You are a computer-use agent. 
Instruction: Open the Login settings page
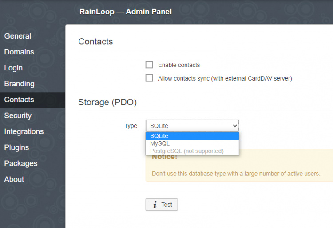tap(13, 68)
